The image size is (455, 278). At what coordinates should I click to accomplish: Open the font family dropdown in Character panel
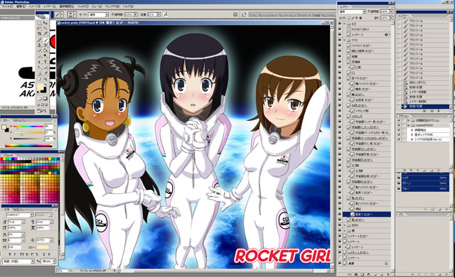[20, 215]
